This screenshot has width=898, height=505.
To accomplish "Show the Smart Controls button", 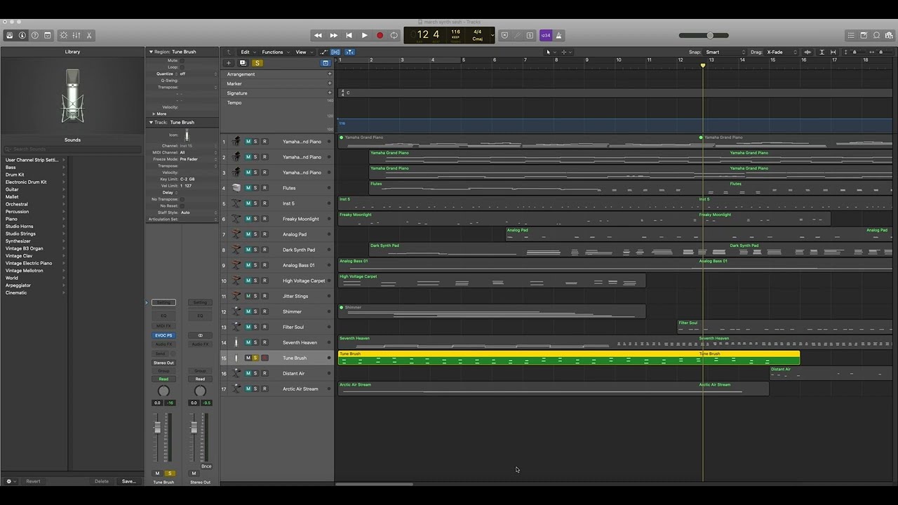I will point(64,35).
